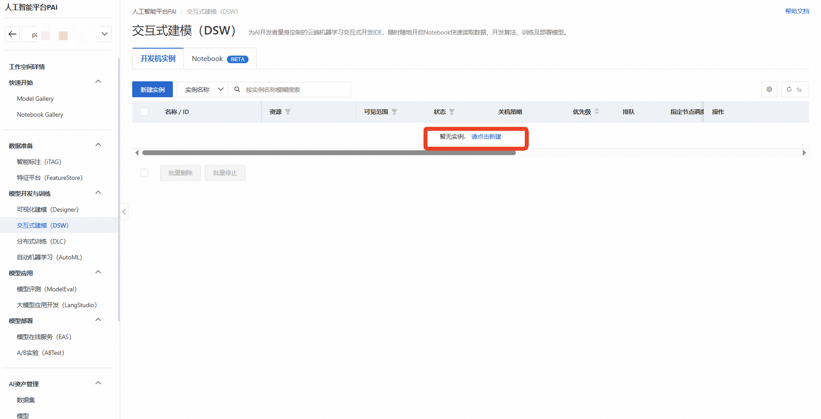Switch to the Notebook BETA tab

[x=220, y=59]
